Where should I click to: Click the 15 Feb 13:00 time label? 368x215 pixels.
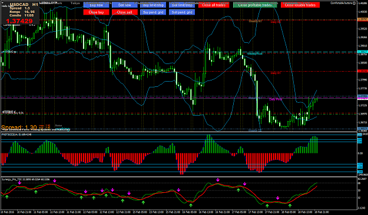point(157,212)
